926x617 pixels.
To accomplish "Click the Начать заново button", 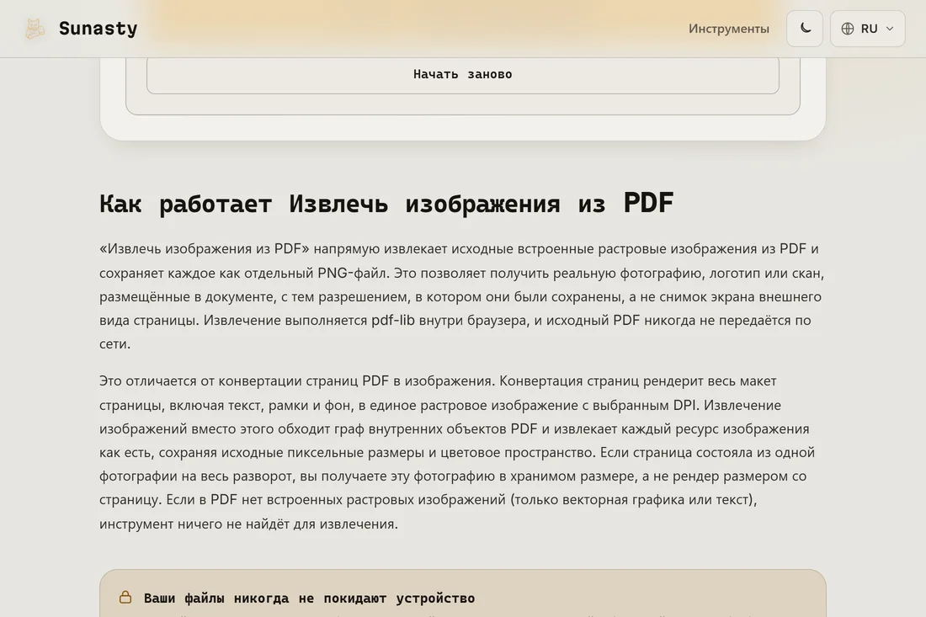I will pyautogui.click(x=462, y=74).
